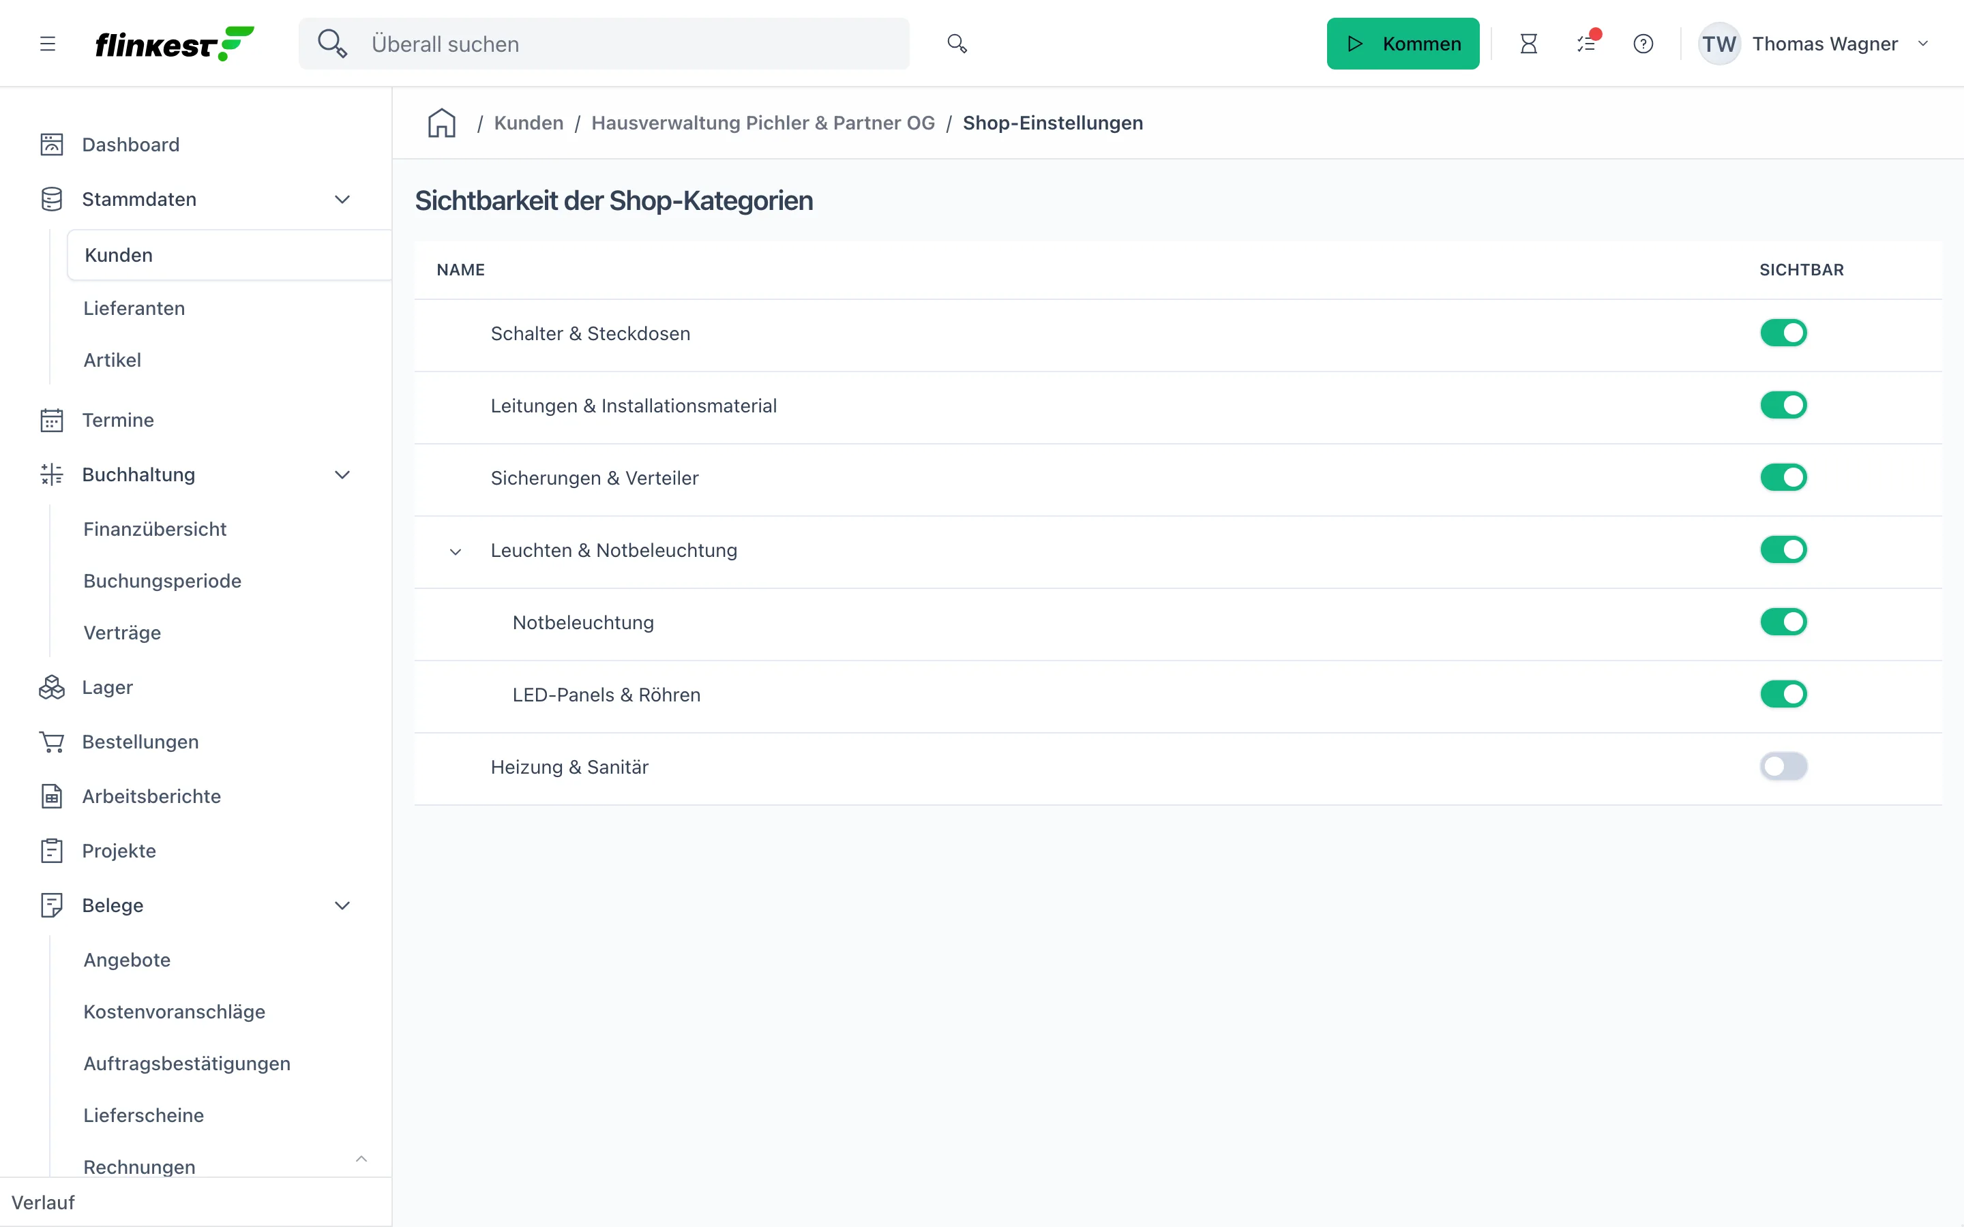Click the Arbeitsberichte document icon
The image size is (1964, 1227).
click(x=52, y=796)
